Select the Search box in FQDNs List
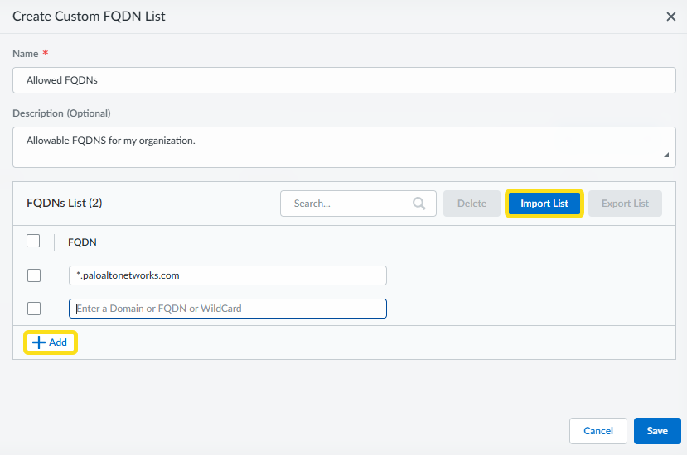Viewport: 687px width, 455px height. (x=348, y=204)
